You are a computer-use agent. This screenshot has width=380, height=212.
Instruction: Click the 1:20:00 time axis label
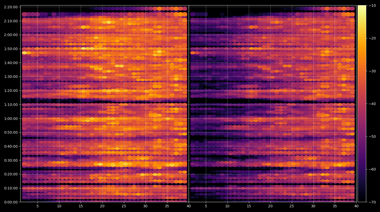11,91
